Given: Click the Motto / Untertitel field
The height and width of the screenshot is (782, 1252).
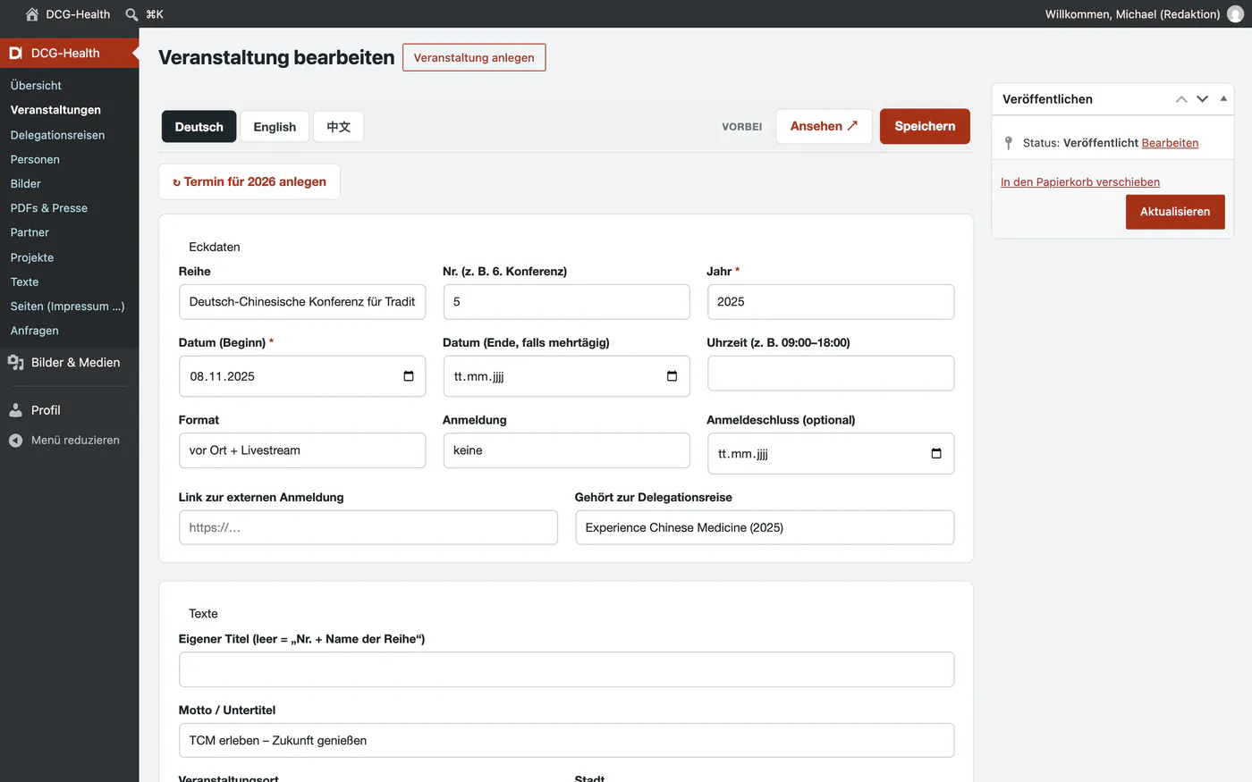Looking at the screenshot, I should point(566,740).
